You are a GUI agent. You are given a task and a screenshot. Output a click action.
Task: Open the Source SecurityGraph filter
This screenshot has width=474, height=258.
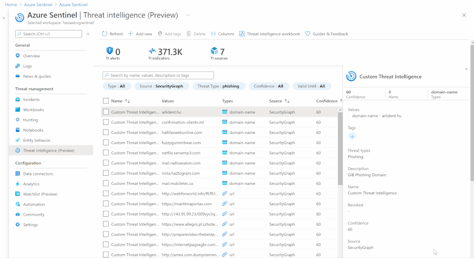[162, 86]
